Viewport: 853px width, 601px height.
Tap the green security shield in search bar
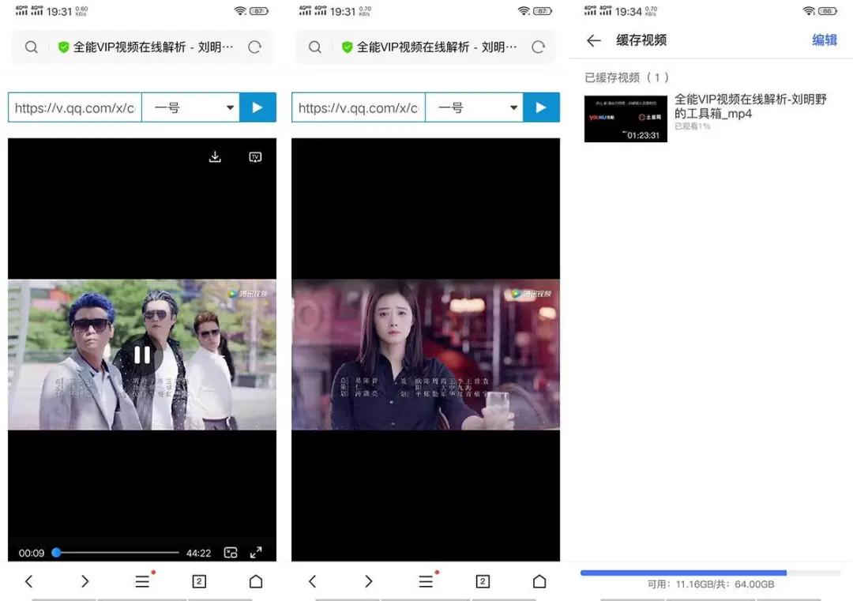point(62,47)
